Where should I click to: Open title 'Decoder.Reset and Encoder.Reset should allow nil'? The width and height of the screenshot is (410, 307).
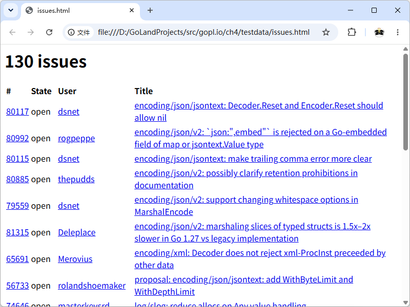coord(259,112)
